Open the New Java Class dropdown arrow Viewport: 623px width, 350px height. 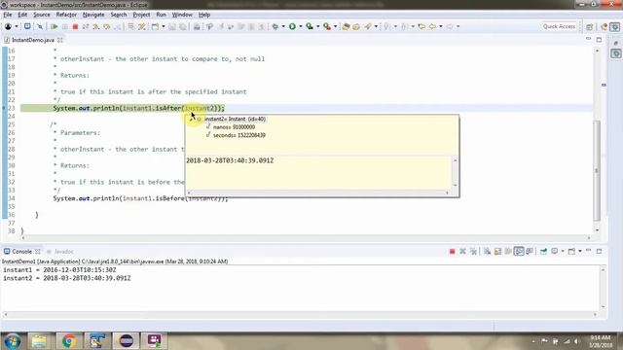[163, 26]
